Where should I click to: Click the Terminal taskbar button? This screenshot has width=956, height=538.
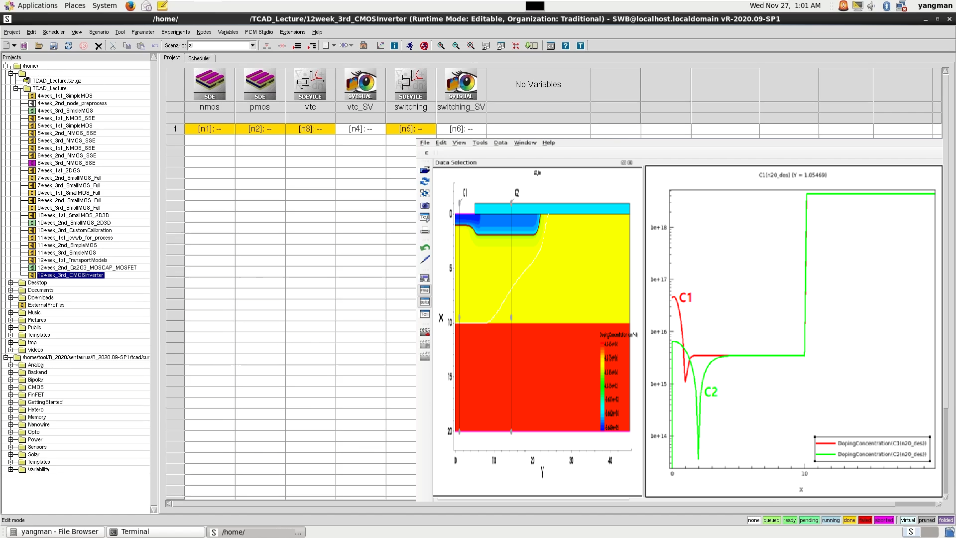(x=156, y=532)
